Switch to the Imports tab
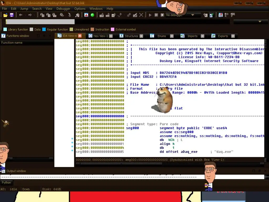The height and width of the screenshot is (202, 269). point(192,36)
